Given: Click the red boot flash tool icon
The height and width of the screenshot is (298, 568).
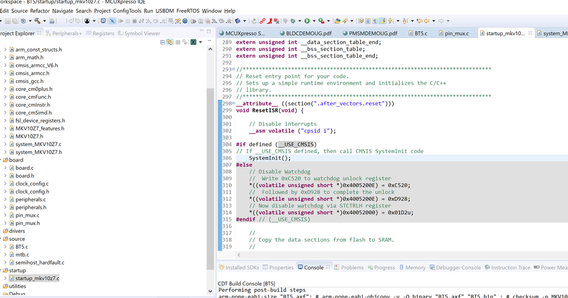Looking at the screenshot, I should (270, 21).
